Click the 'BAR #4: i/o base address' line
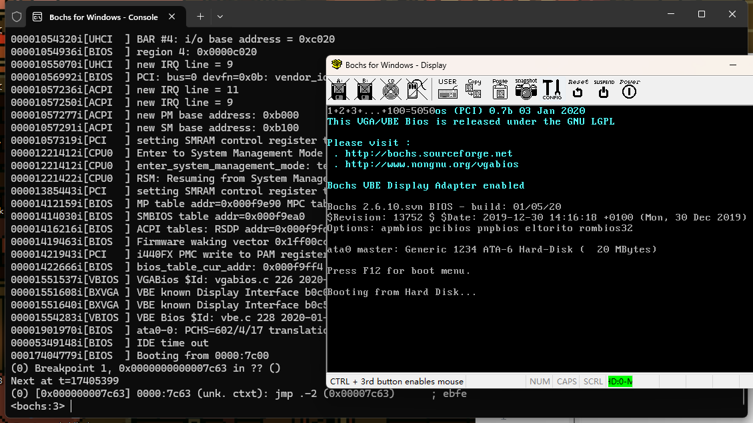 pyautogui.click(x=173, y=39)
